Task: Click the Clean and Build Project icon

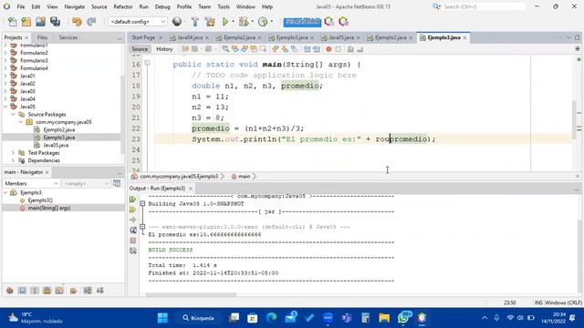Action: click(x=210, y=22)
